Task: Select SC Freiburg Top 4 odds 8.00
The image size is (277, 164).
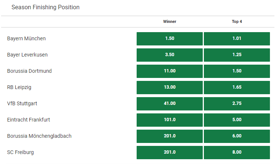Action: tap(237, 153)
